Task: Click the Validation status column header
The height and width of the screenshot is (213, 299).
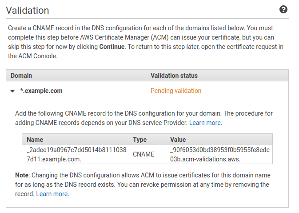Action: coord(174,76)
